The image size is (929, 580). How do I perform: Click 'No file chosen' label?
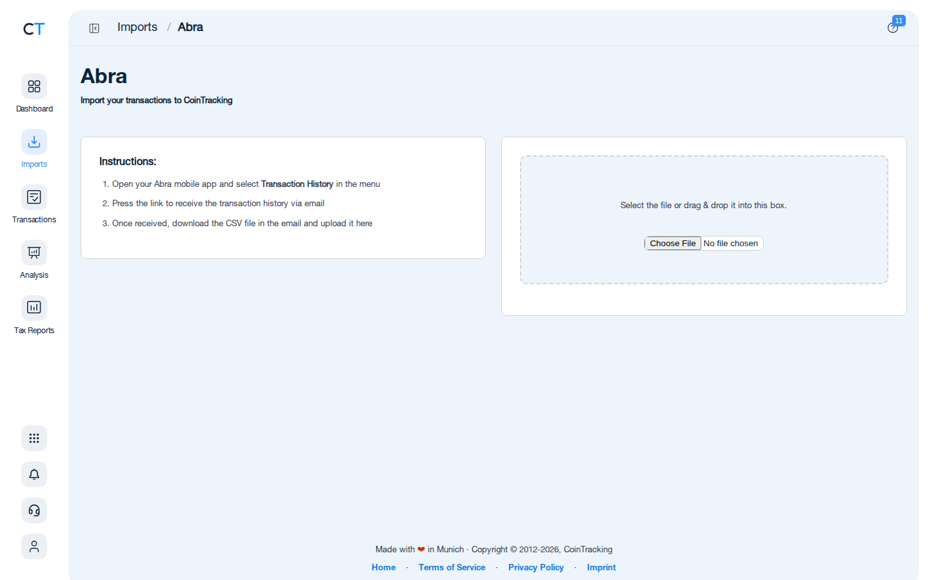coord(731,244)
